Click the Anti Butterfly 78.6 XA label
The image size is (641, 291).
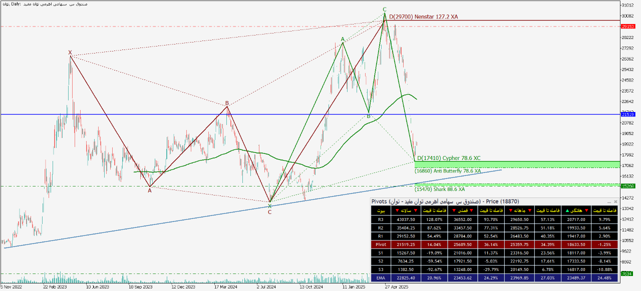tap(447, 171)
